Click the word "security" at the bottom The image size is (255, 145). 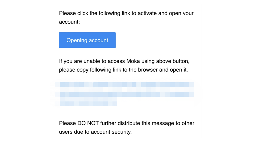tap(122, 132)
